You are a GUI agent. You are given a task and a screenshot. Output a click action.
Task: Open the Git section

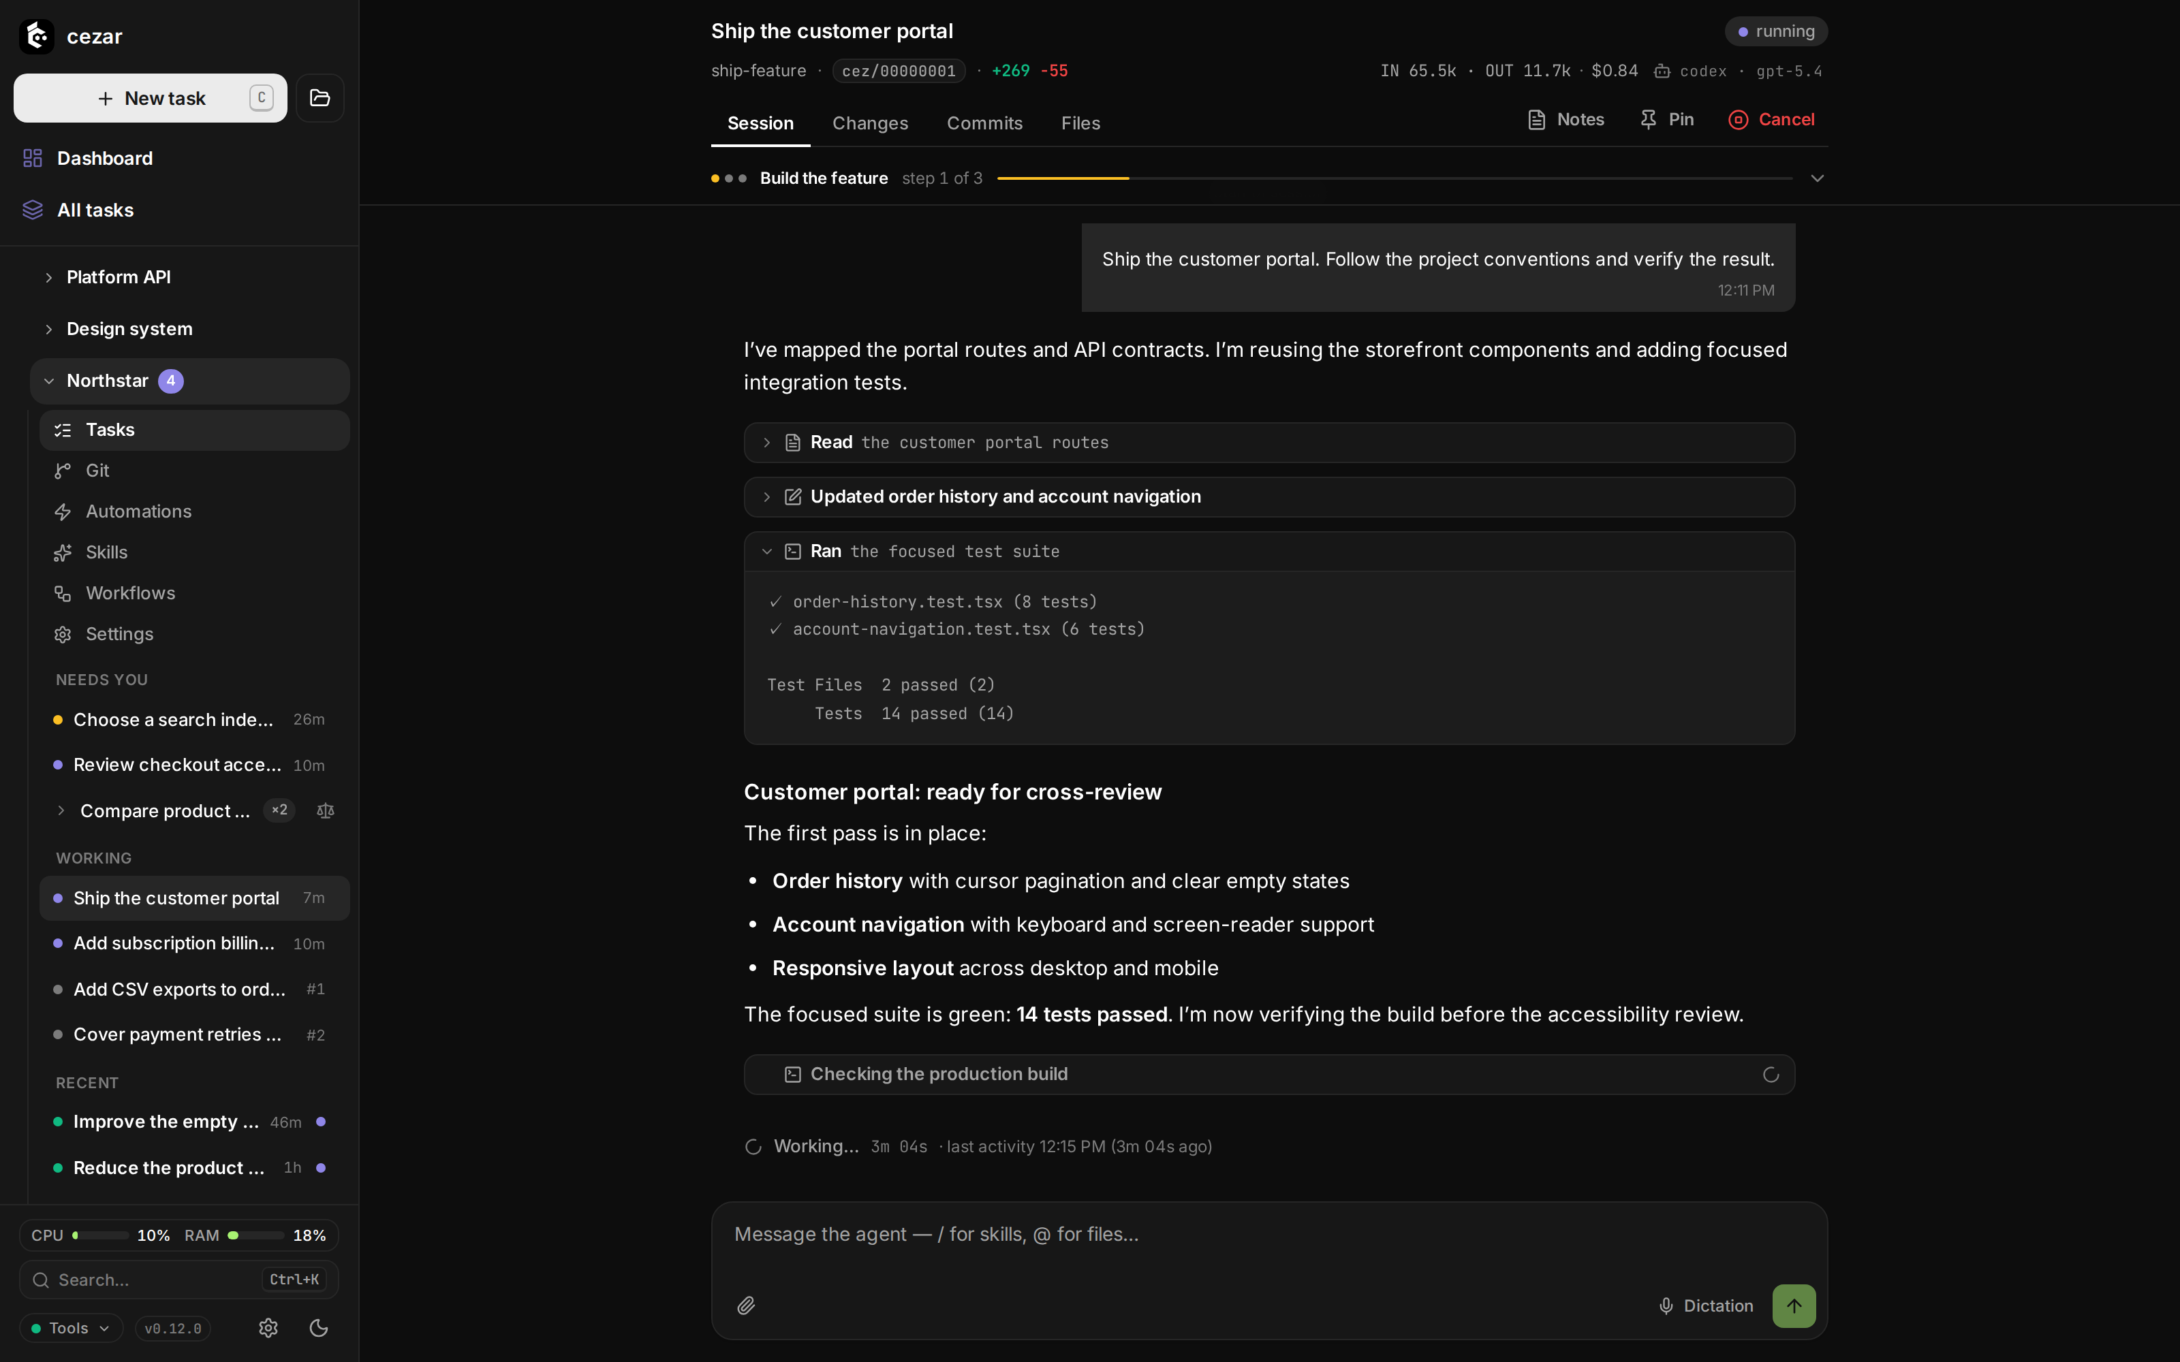click(x=193, y=470)
